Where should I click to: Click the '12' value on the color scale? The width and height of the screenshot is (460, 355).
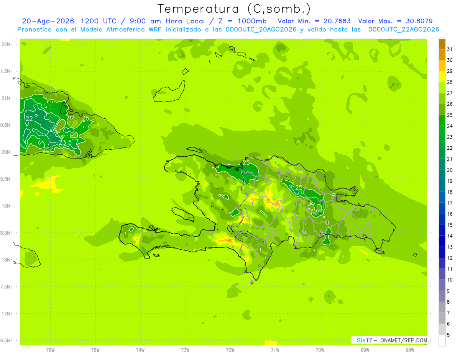(x=450, y=258)
